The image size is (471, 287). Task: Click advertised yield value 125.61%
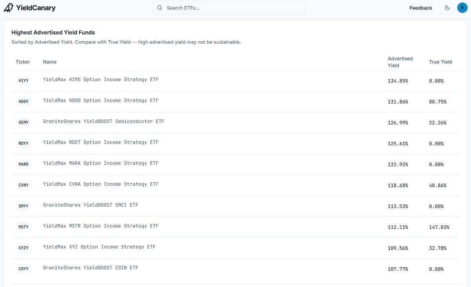[x=398, y=144]
